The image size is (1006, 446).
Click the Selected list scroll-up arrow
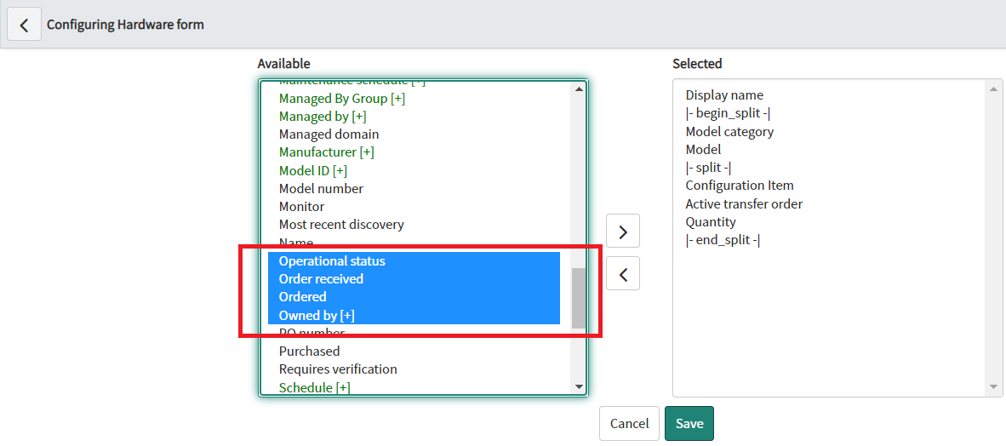pyautogui.click(x=993, y=89)
